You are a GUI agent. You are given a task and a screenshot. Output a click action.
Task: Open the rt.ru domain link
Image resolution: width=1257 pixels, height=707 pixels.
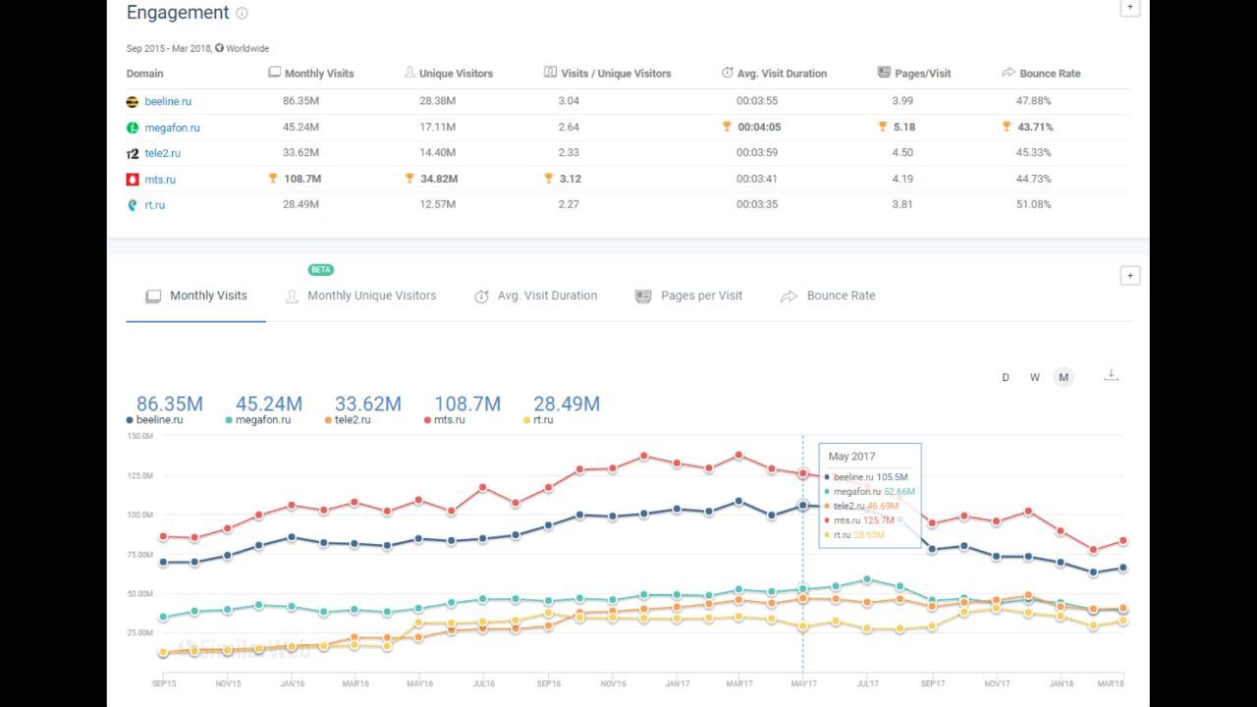coord(155,205)
